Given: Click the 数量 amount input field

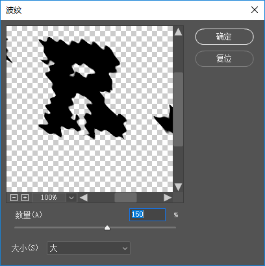Looking at the screenshot, I should tap(147, 215).
